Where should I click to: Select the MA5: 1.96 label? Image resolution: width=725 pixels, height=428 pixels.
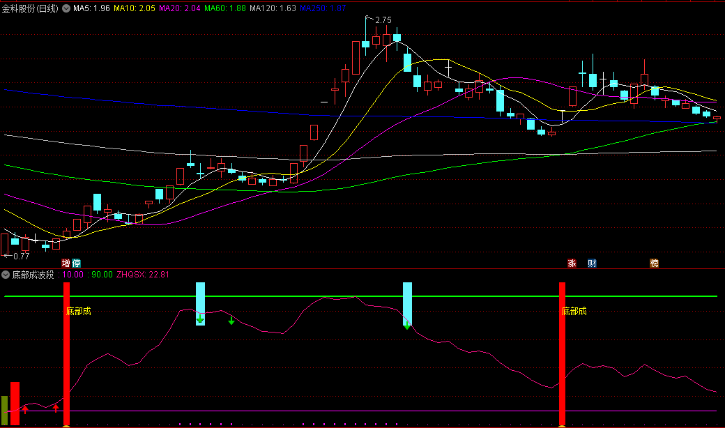[91, 8]
